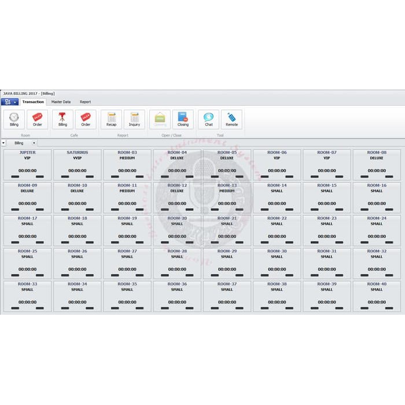The height and width of the screenshot is (405, 405).
Task: Click the ROOM-37 label
Action: click(x=227, y=284)
